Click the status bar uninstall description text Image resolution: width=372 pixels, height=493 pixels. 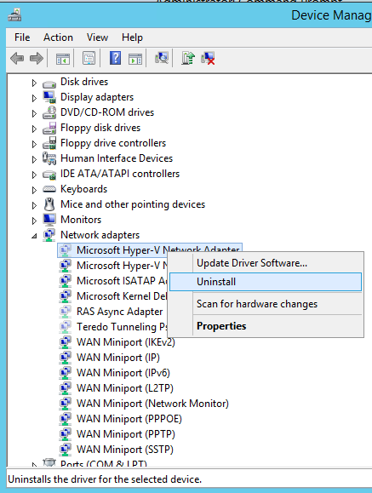click(x=105, y=479)
